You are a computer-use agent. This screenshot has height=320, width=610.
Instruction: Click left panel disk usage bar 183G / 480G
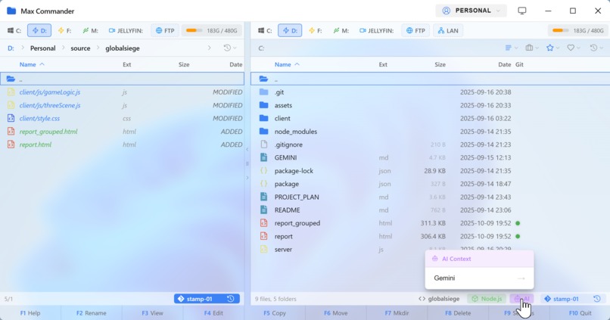(x=212, y=31)
